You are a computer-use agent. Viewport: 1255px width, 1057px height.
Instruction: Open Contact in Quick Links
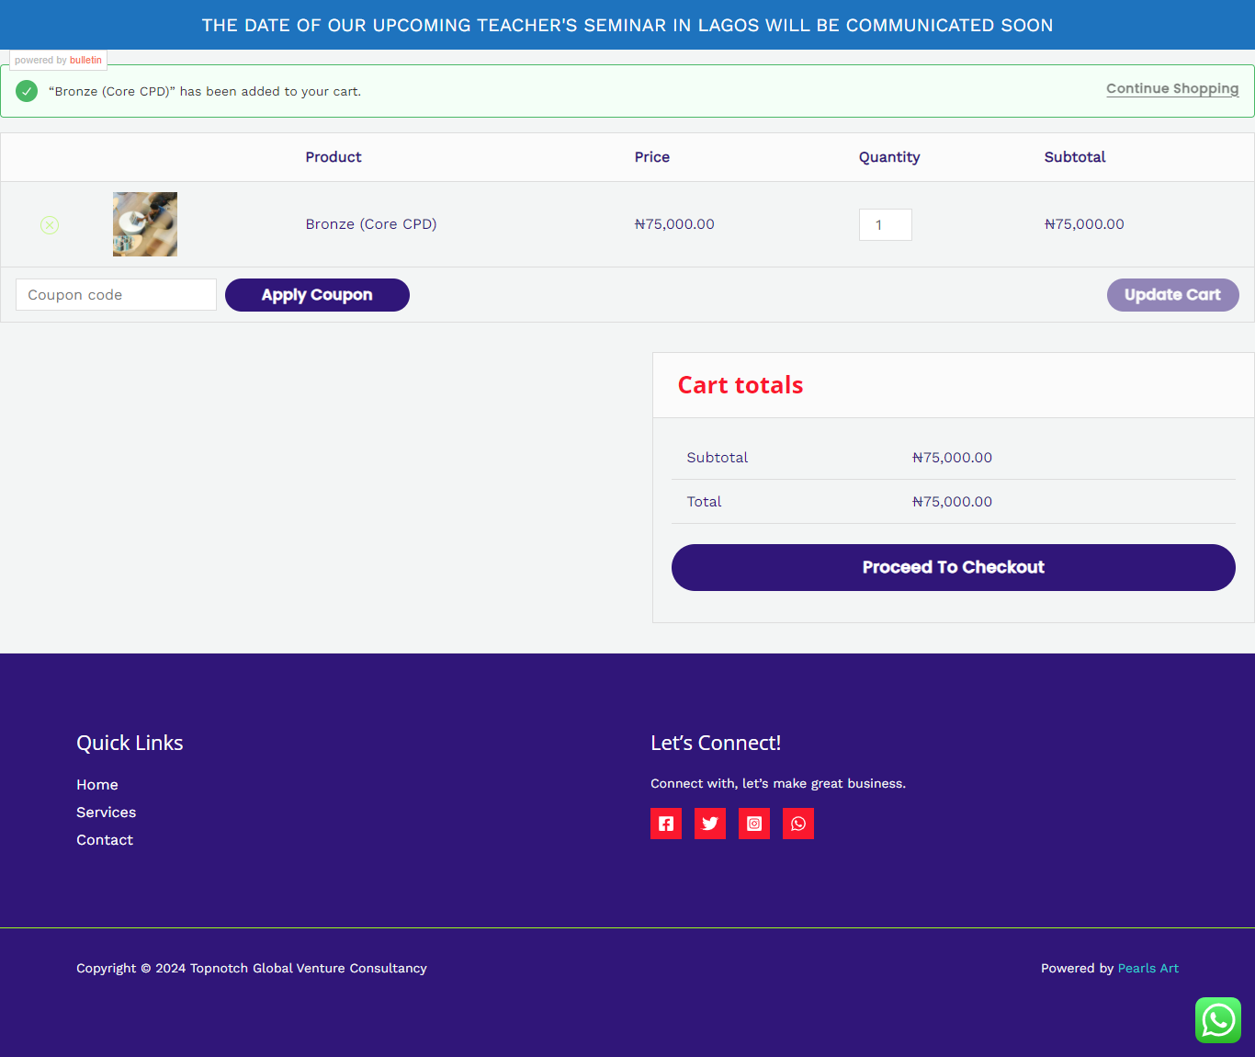[x=105, y=840]
